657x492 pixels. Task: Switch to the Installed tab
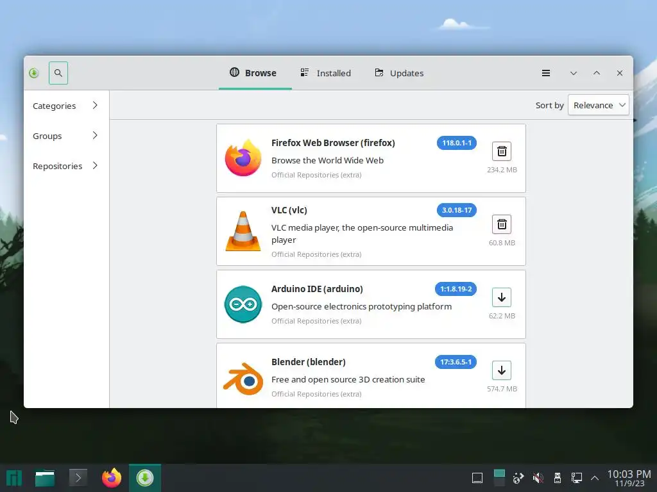325,73
